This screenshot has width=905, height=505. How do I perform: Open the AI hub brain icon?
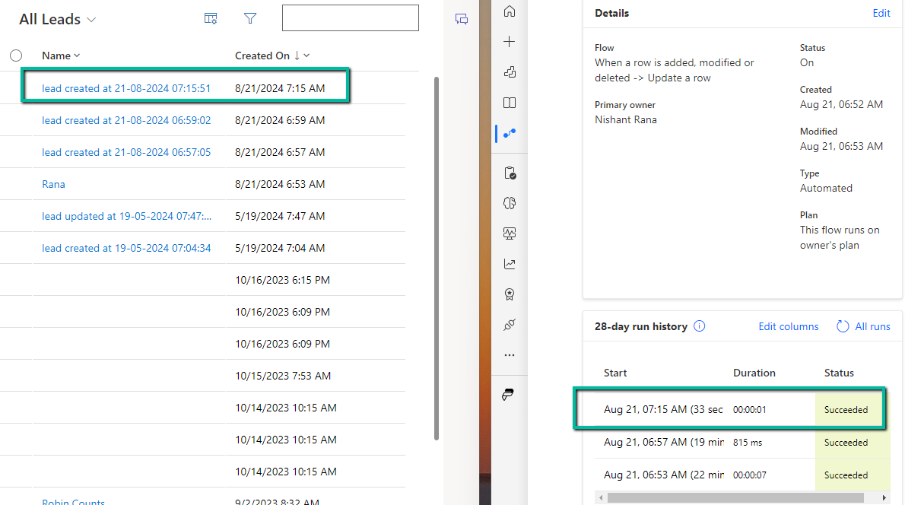(510, 203)
